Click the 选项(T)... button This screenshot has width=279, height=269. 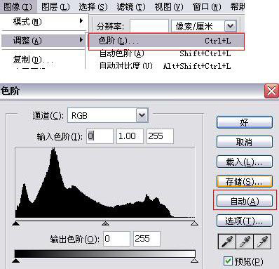[x=245, y=221]
